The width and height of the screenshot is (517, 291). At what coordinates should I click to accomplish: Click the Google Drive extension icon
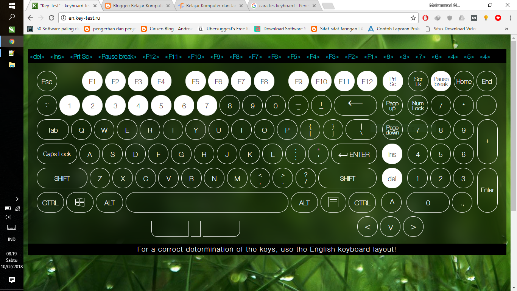coord(461,18)
